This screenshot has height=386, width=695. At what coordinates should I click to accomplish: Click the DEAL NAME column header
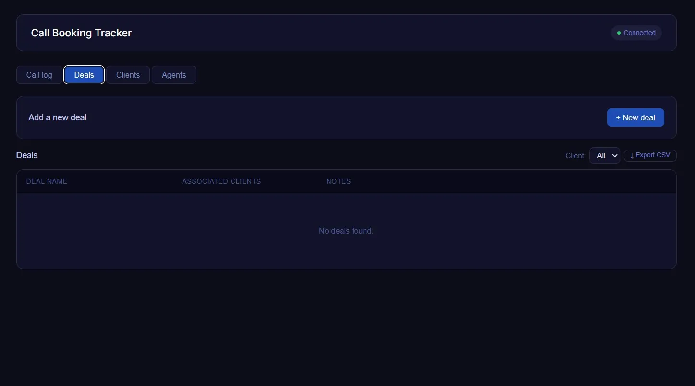coord(47,181)
